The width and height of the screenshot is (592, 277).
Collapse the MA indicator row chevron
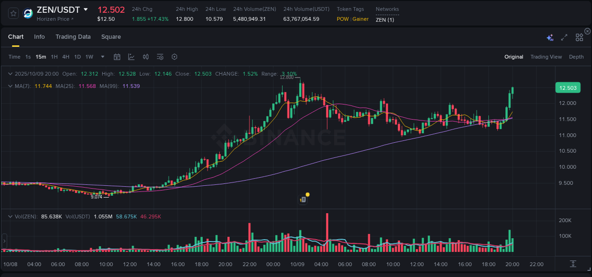coord(10,86)
